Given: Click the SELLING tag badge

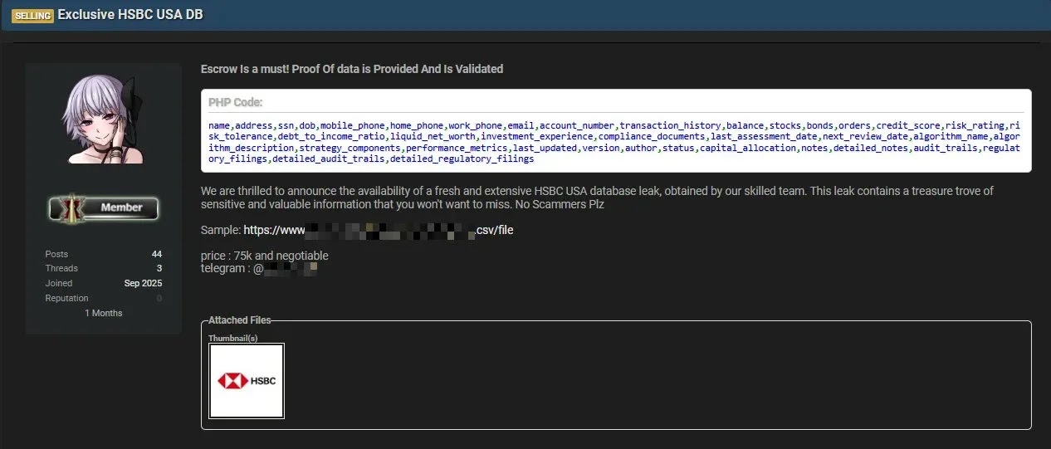Looking at the screenshot, I should click(32, 16).
